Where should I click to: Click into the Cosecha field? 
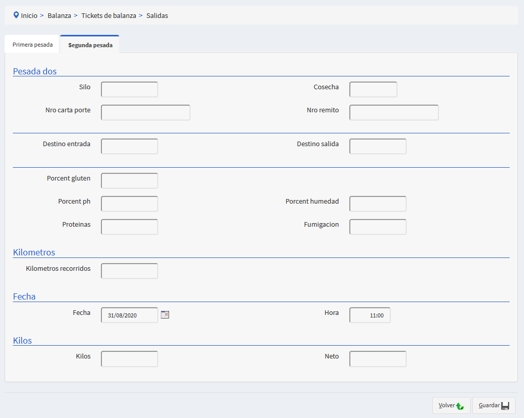[x=373, y=90]
